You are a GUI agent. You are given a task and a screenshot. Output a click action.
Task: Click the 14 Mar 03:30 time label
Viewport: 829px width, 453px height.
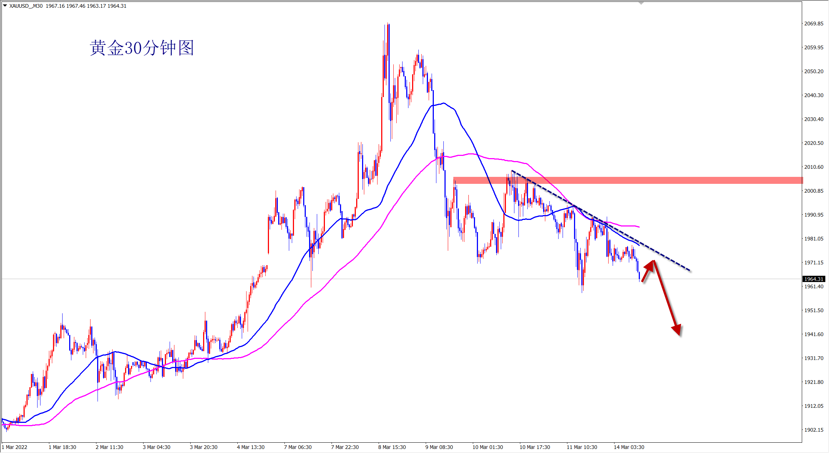coord(629,447)
